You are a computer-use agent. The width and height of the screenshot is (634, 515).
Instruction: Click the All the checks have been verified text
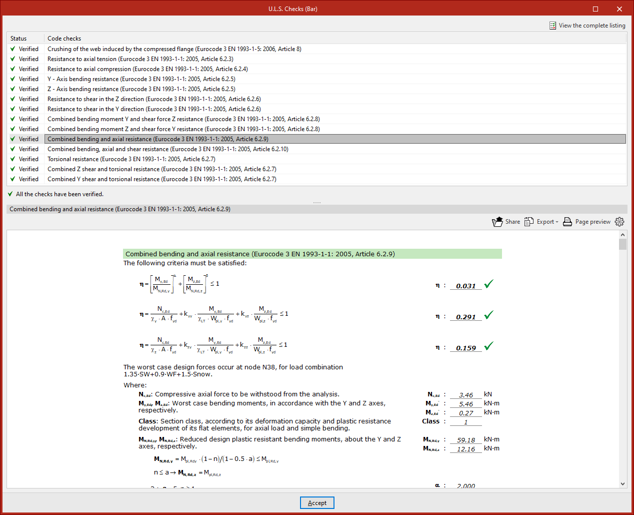click(x=60, y=194)
